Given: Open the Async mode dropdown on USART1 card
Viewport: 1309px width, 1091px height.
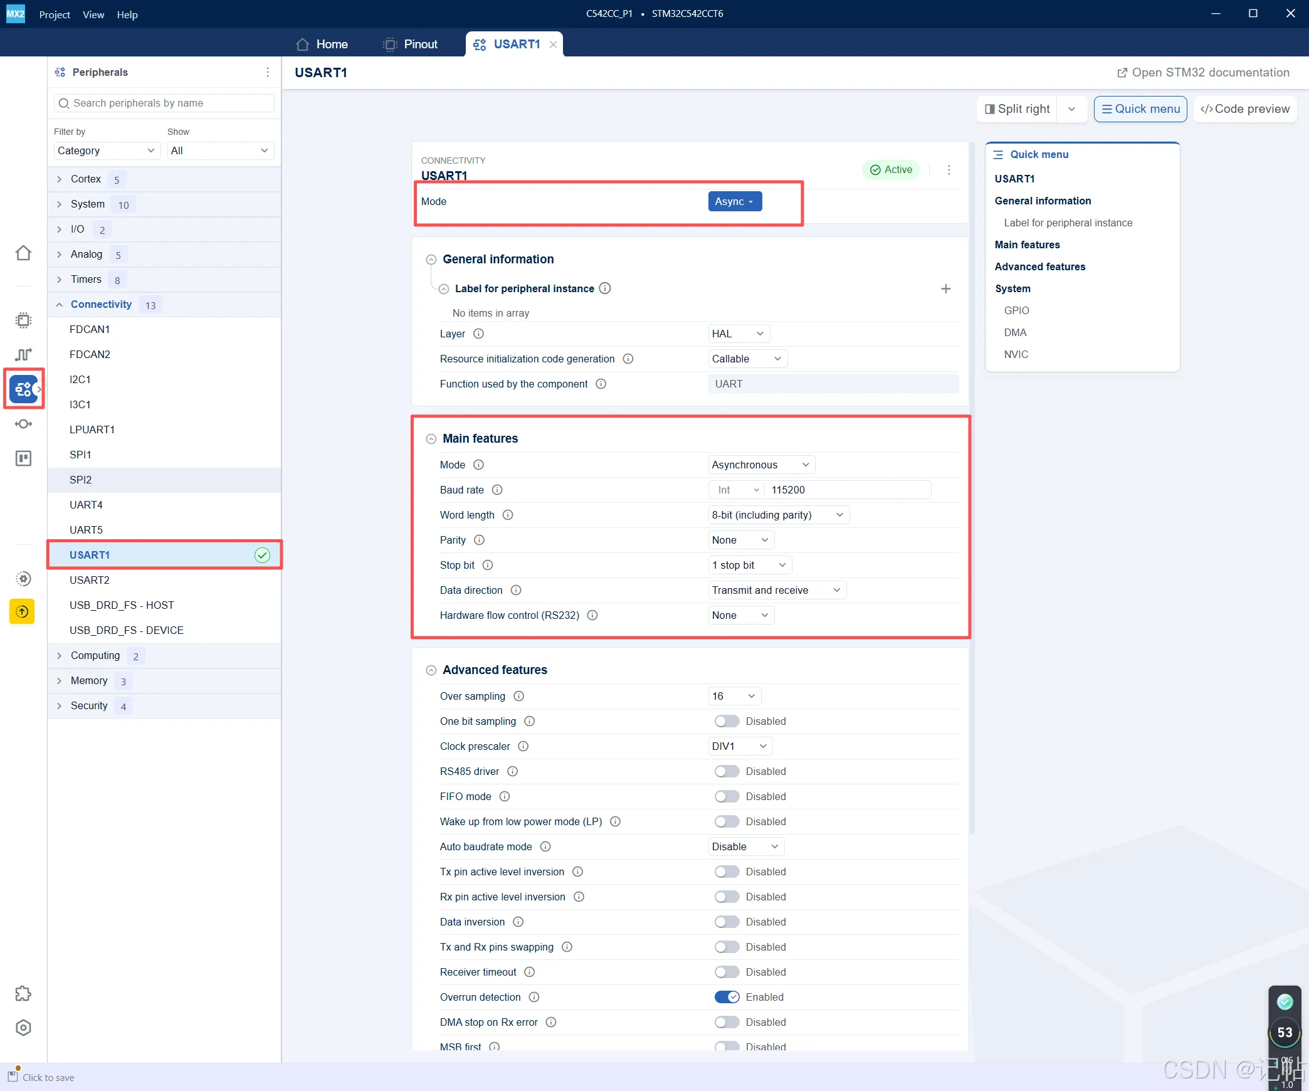Looking at the screenshot, I should point(735,201).
